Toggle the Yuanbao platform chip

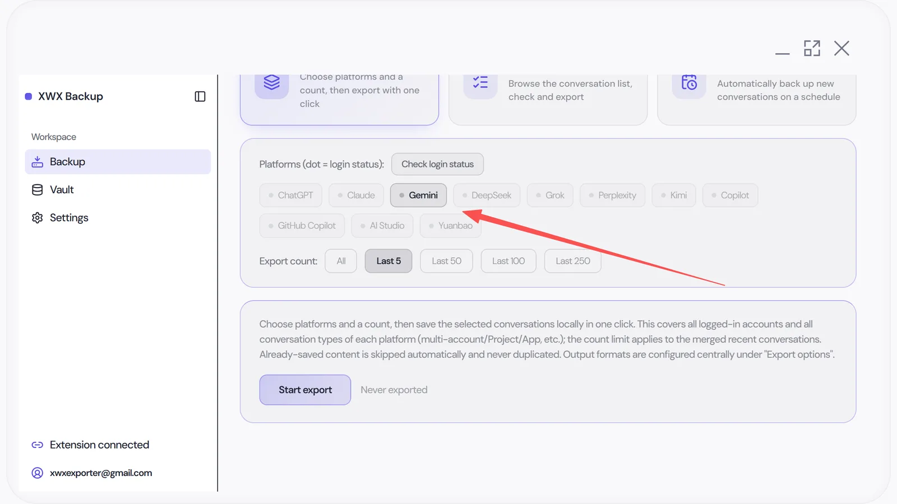pos(451,226)
